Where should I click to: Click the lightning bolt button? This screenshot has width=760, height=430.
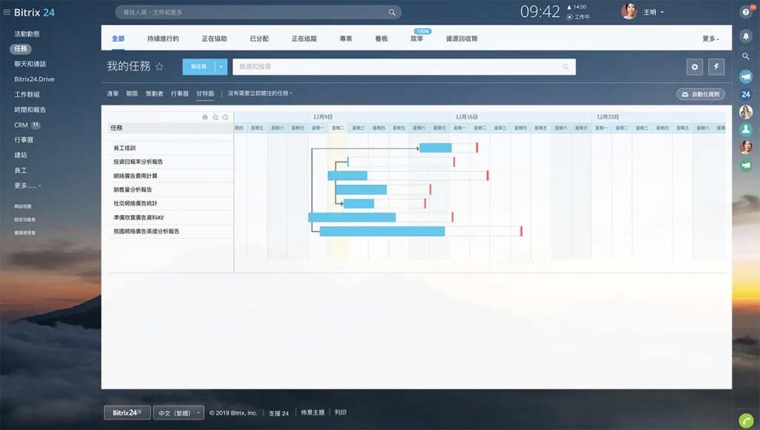click(715, 67)
